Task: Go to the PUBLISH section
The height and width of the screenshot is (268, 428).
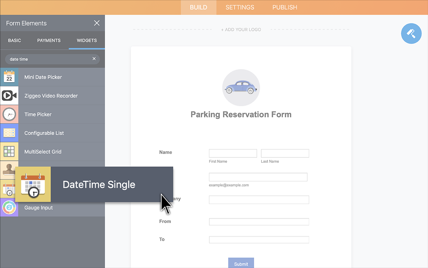Action: click(285, 7)
